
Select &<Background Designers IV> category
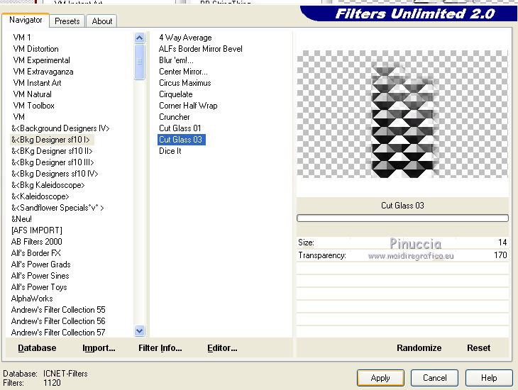pos(60,128)
